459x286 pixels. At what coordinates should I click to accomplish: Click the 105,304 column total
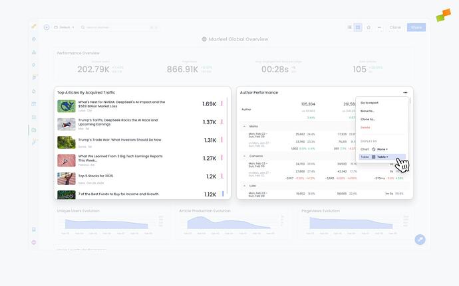(x=308, y=104)
